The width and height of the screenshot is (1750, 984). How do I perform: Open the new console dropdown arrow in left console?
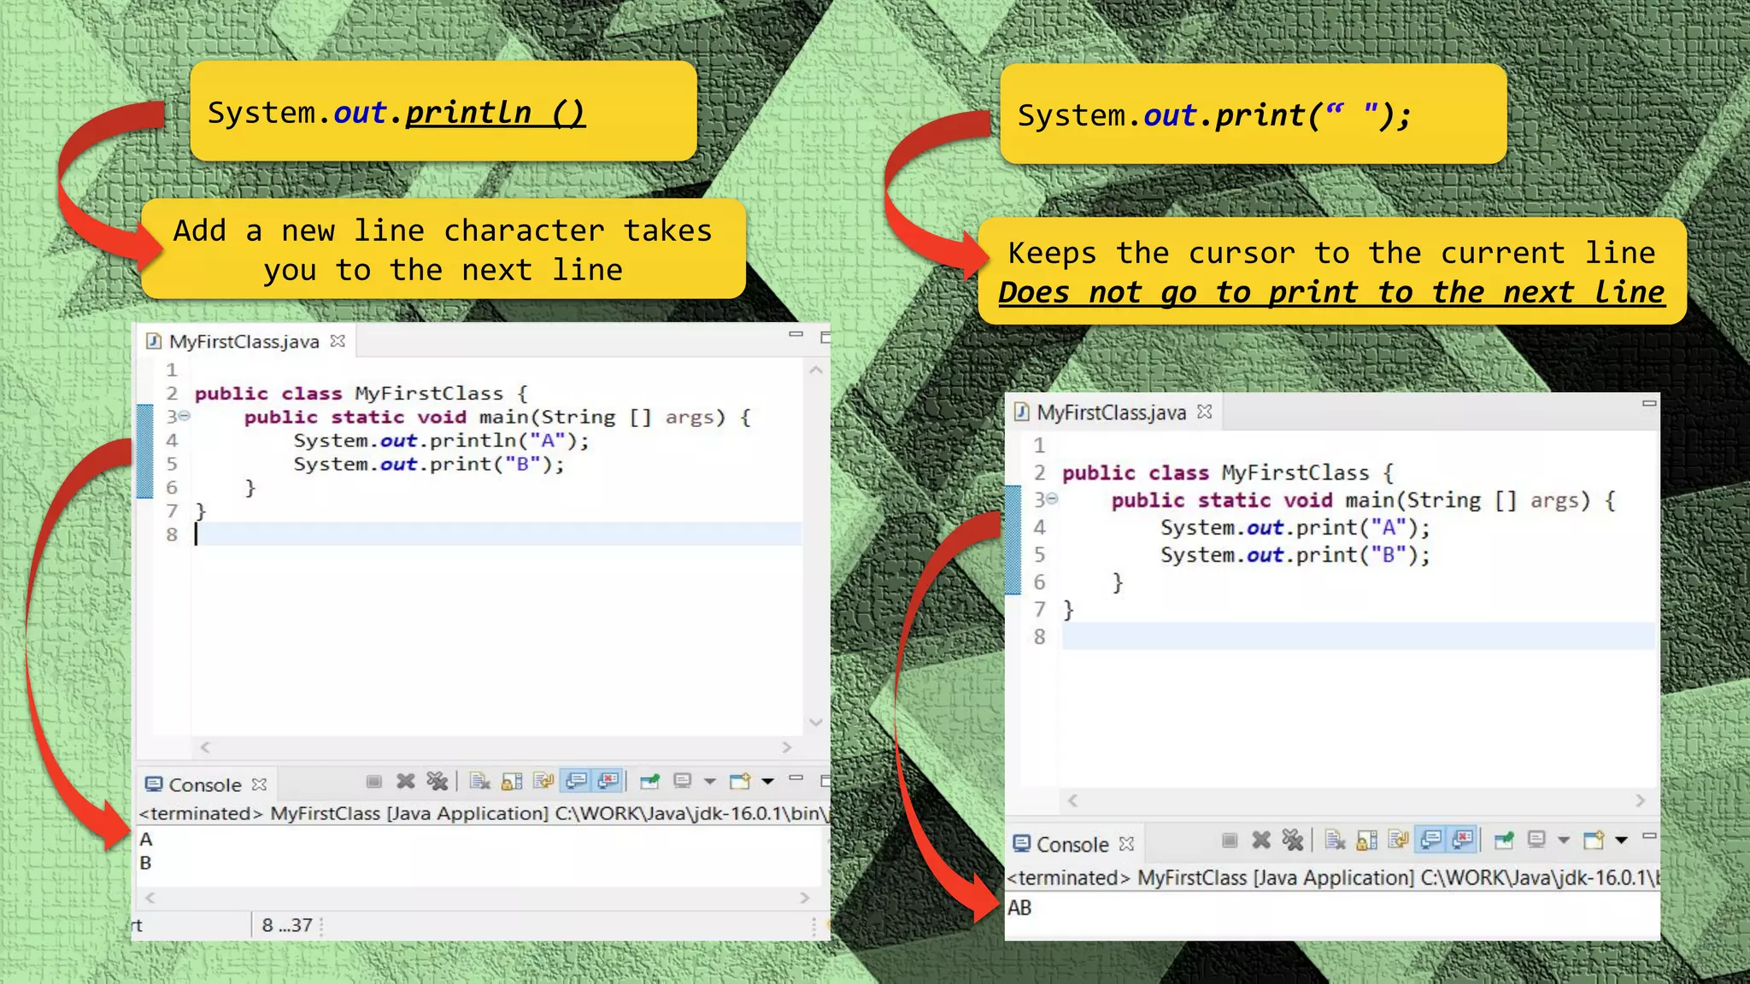pyautogui.click(x=767, y=781)
